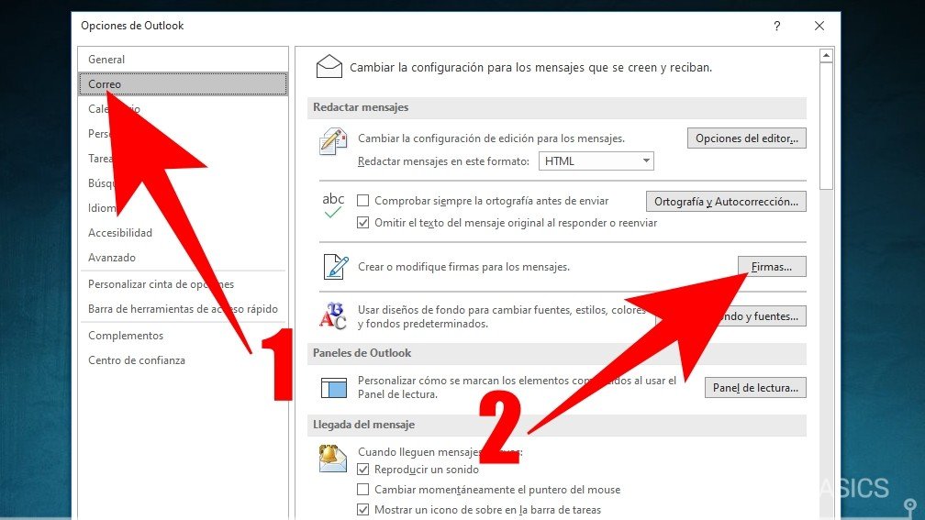Screen dimensions: 925x520
Task: Select General in the options sidebar
Action: coord(183,60)
